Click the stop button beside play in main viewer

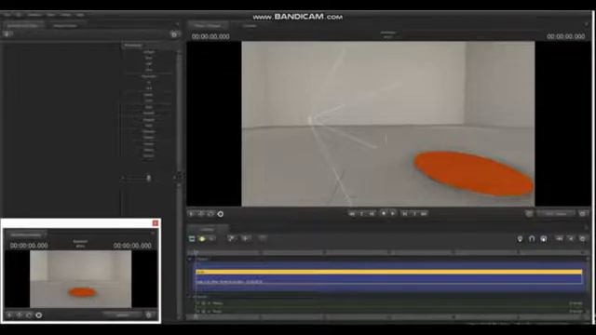(x=384, y=213)
